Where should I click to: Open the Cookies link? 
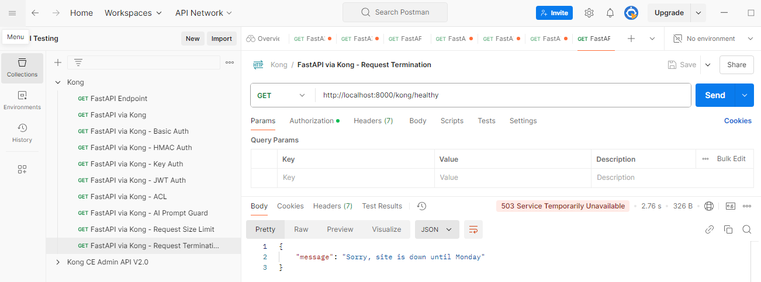point(738,121)
